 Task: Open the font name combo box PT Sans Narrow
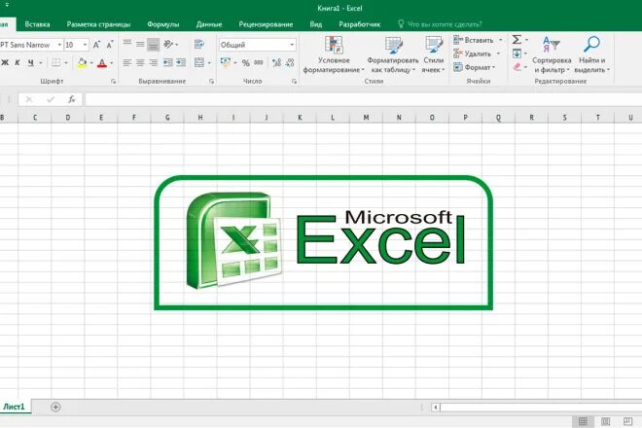31,45
